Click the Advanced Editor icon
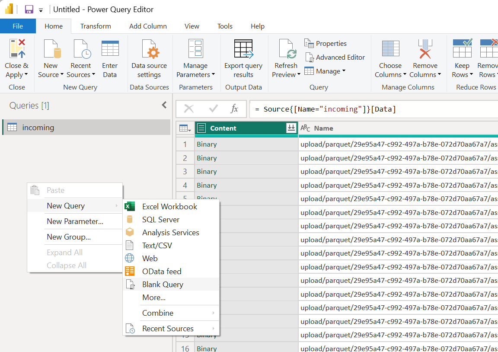The width and height of the screenshot is (498, 352). click(x=309, y=57)
